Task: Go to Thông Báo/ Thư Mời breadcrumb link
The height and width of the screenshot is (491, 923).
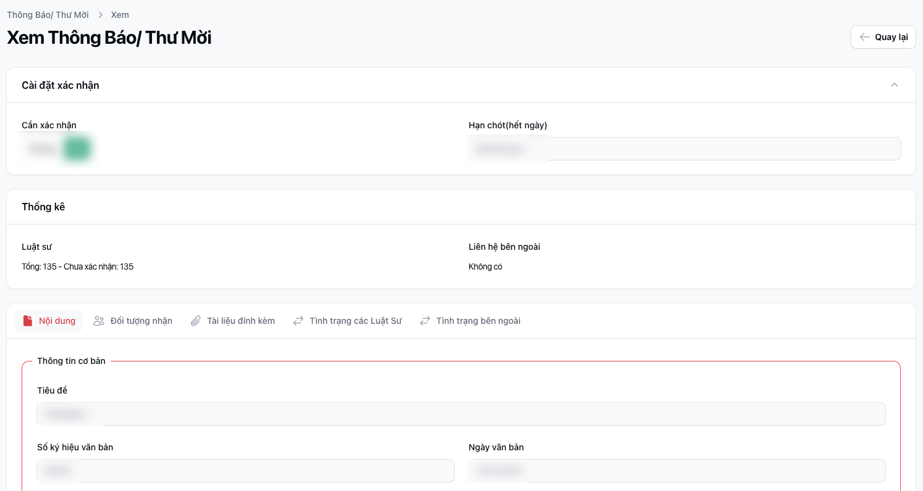Action: [48, 15]
